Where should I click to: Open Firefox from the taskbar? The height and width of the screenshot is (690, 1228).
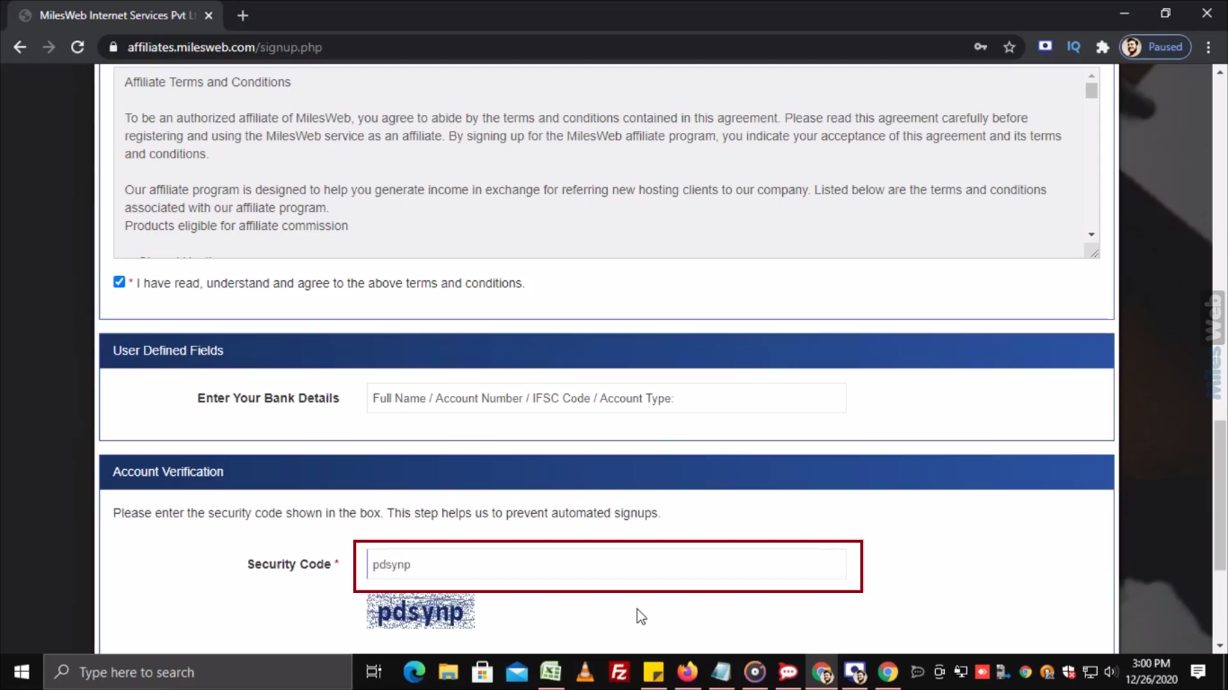(687, 672)
